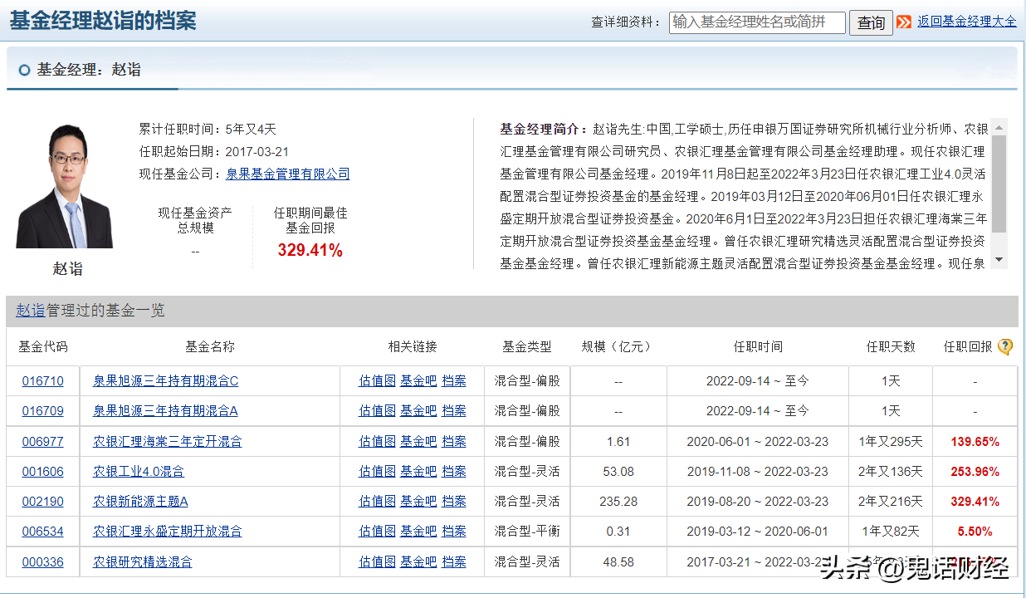Viewport: 1026px width, 598px height.
Task: Click 2019-08-20 ~ 2022-03-23 tenure cell
Action: pyautogui.click(x=757, y=502)
